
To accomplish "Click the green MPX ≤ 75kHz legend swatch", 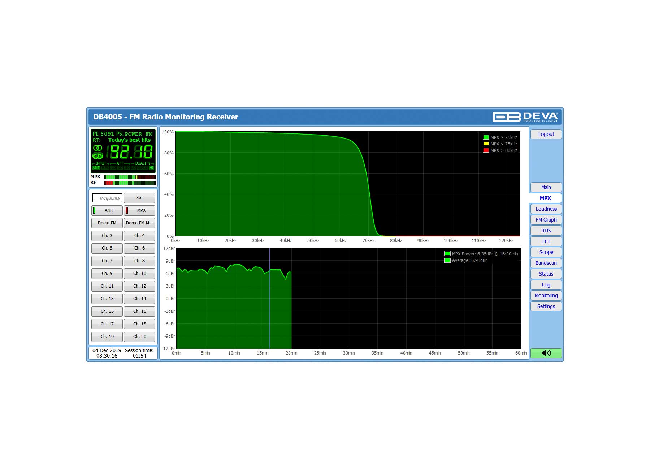I will coord(486,137).
